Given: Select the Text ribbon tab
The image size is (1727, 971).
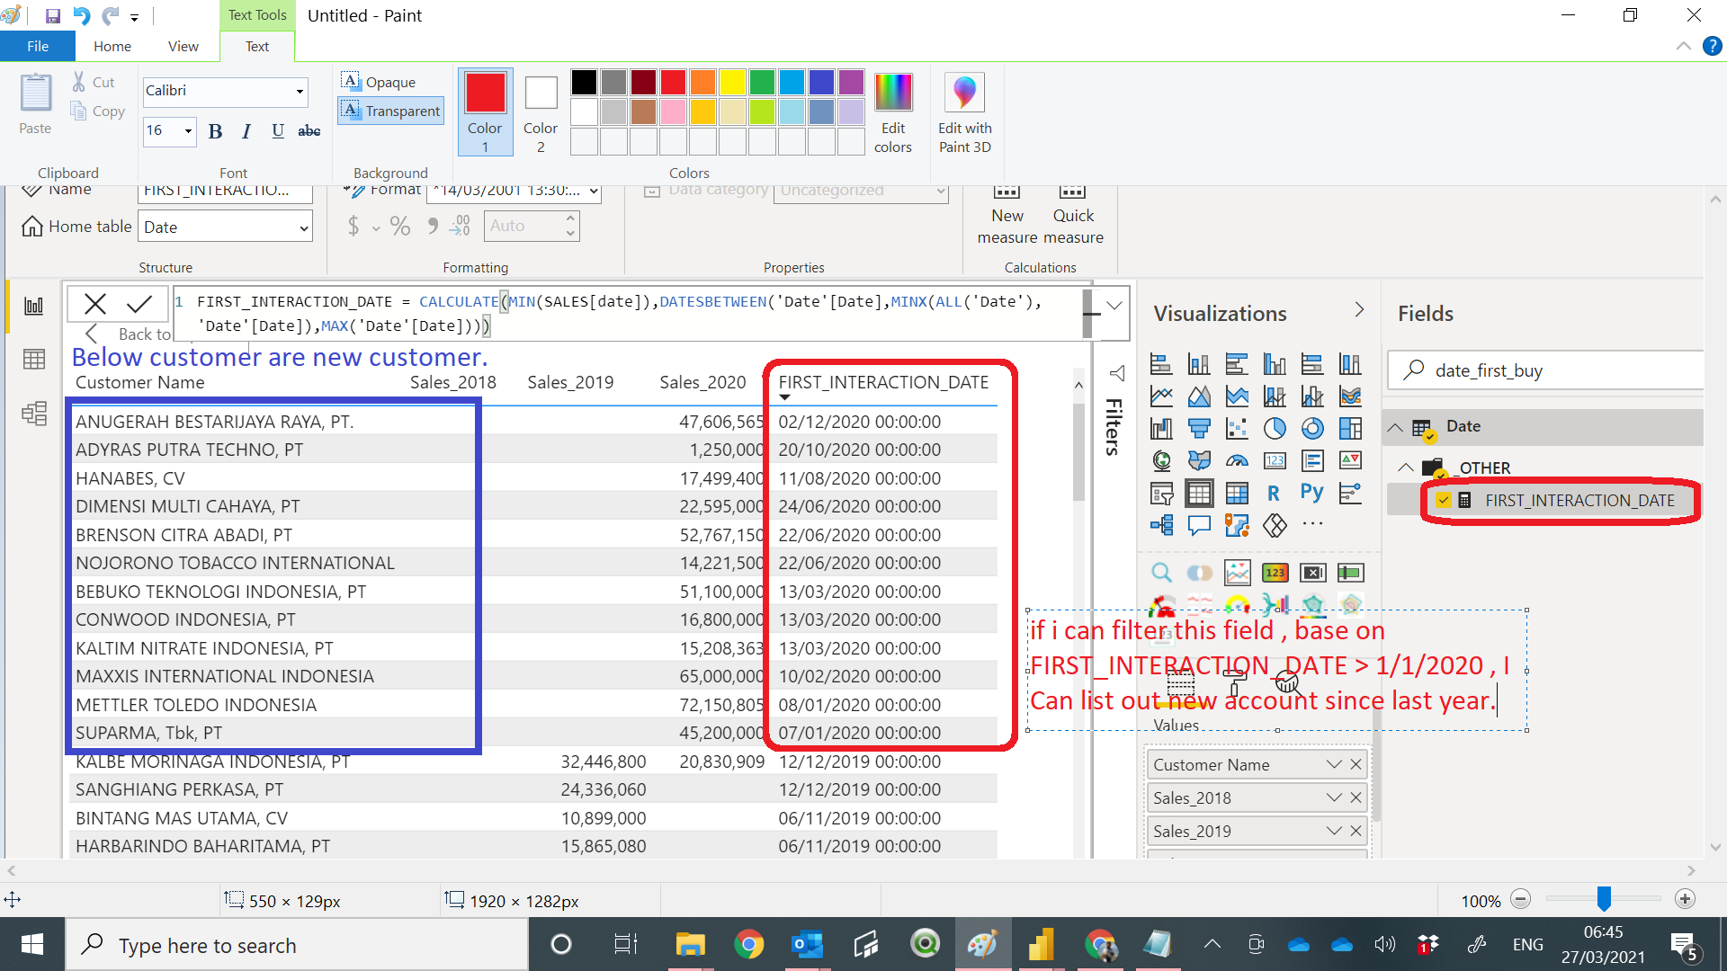Looking at the screenshot, I should [x=257, y=46].
